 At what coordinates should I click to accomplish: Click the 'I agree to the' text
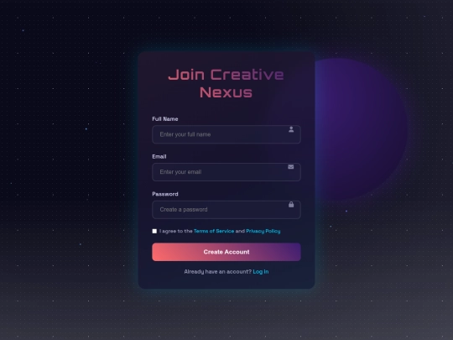pos(176,231)
